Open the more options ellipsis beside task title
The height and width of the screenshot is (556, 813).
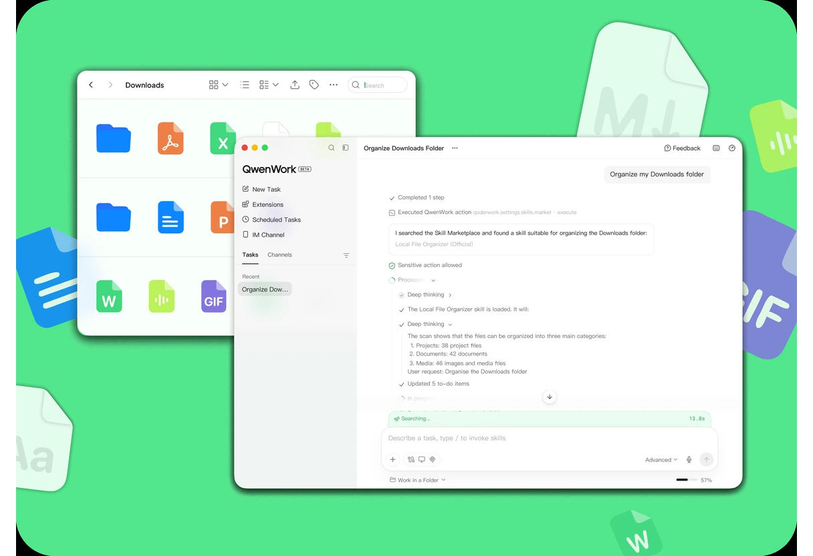coord(455,148)
